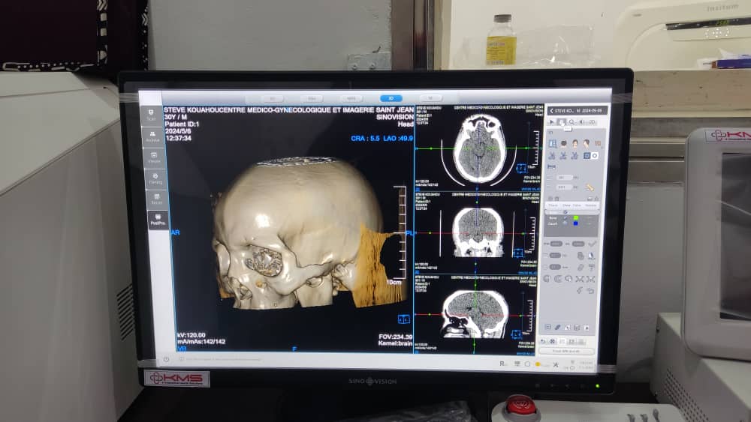Select the first scissors cut tool

click(x=551, y=156)
